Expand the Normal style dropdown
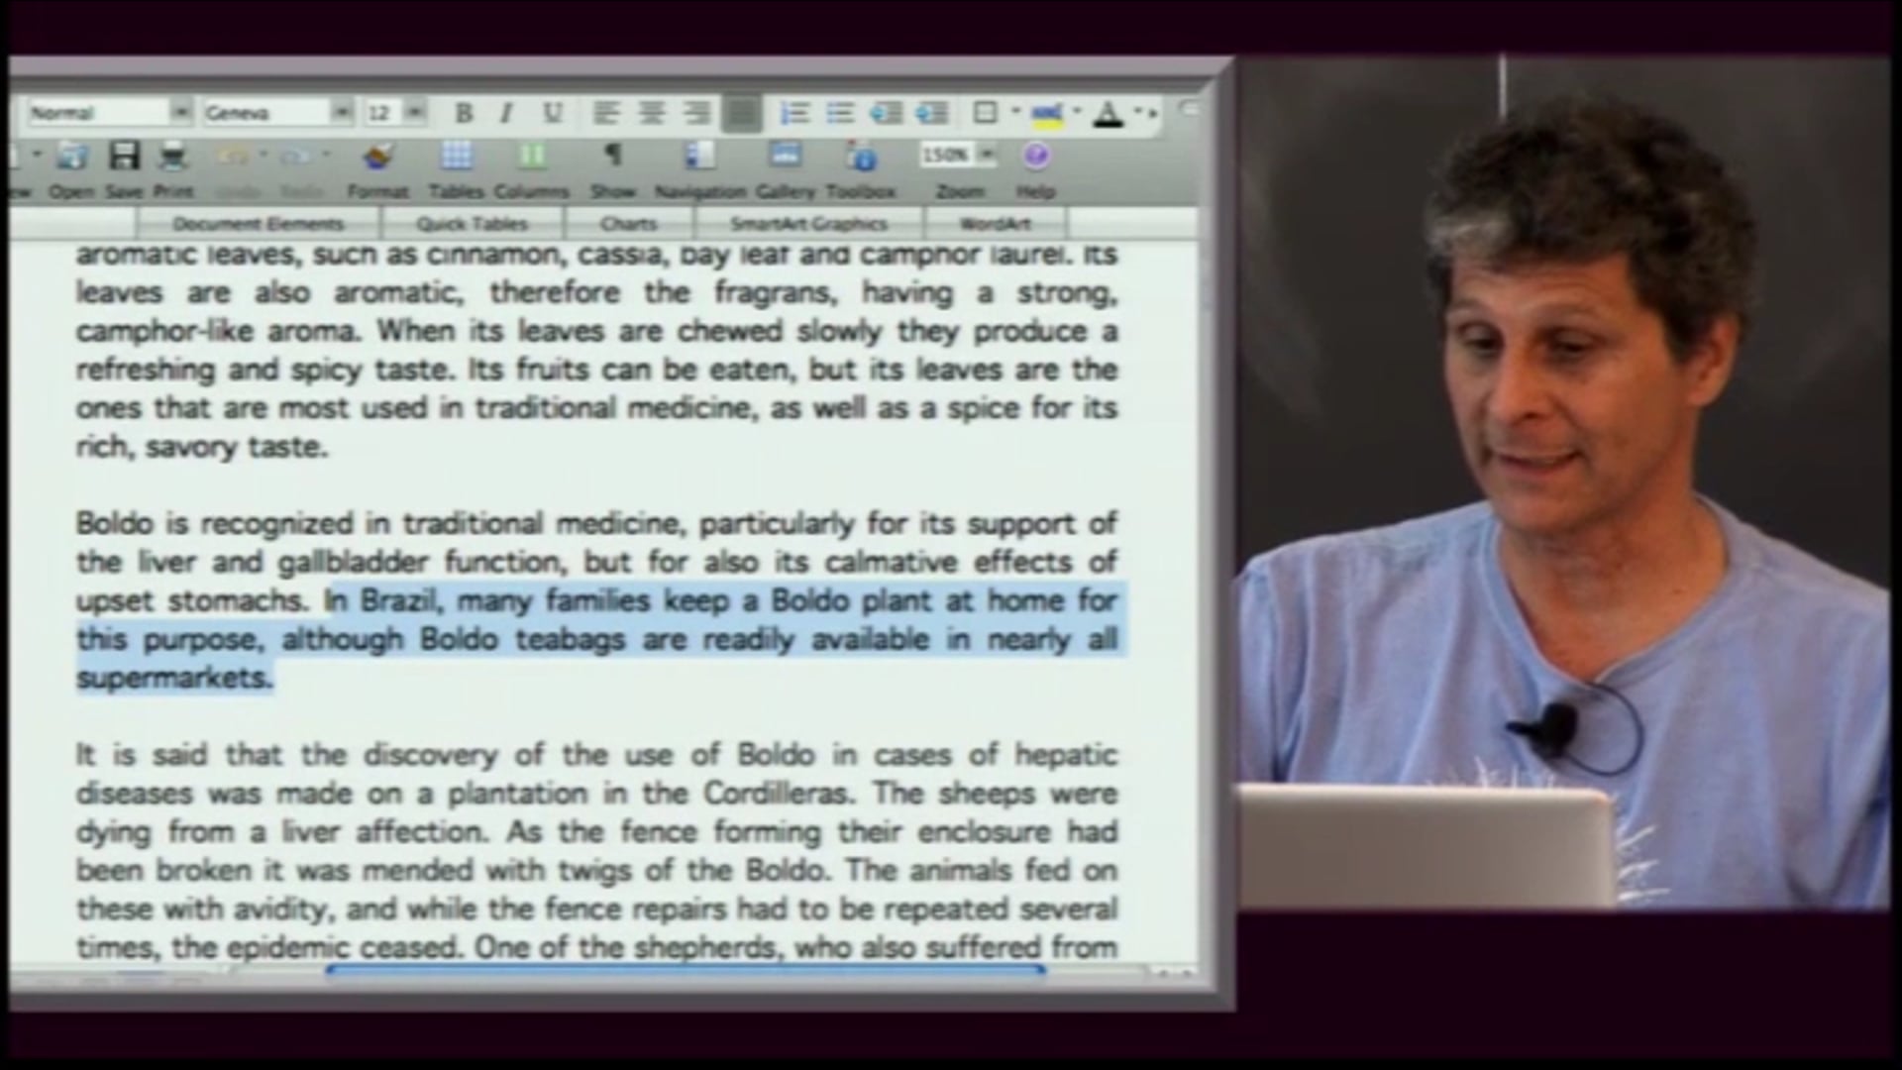The height and width of the screenshot is (1070, 1902). (180, 113)
